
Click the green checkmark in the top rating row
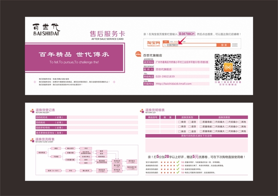(x=178, y=162)
